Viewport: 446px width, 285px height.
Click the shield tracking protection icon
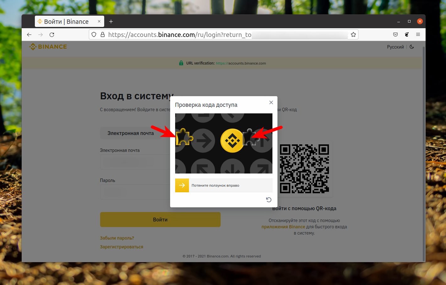click(x=94, y=34)
